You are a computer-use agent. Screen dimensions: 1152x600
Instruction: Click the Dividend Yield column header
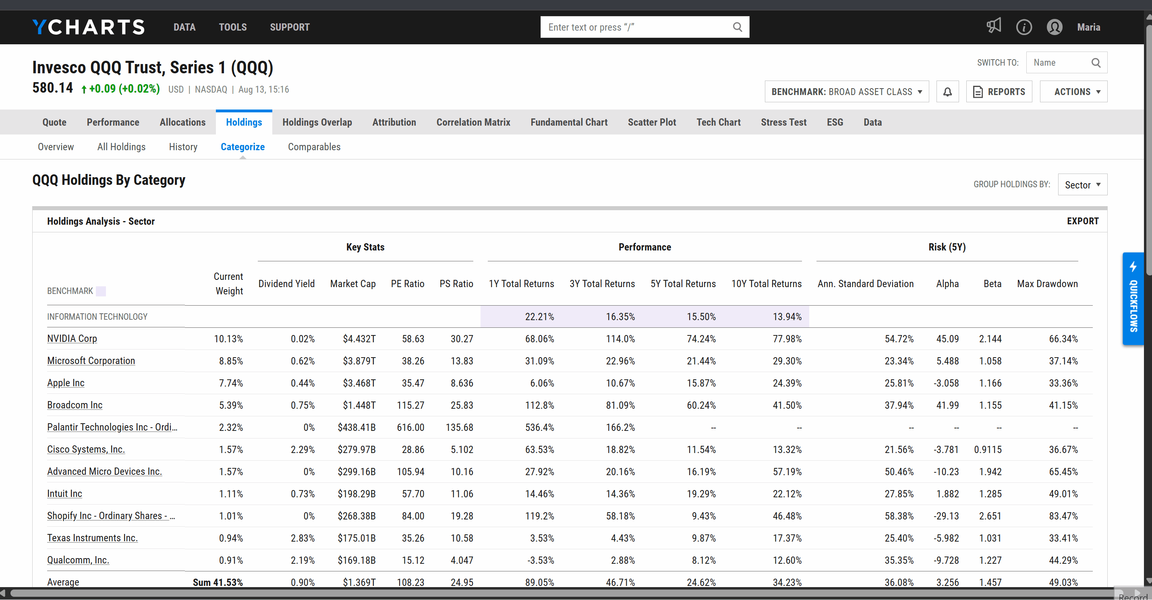(286, 283)
